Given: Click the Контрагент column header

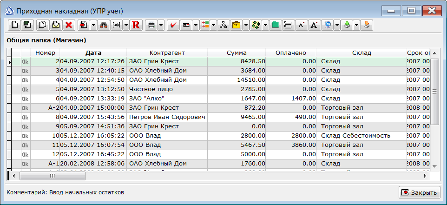Looking at the screenshot, I should [x=167, y=53].
